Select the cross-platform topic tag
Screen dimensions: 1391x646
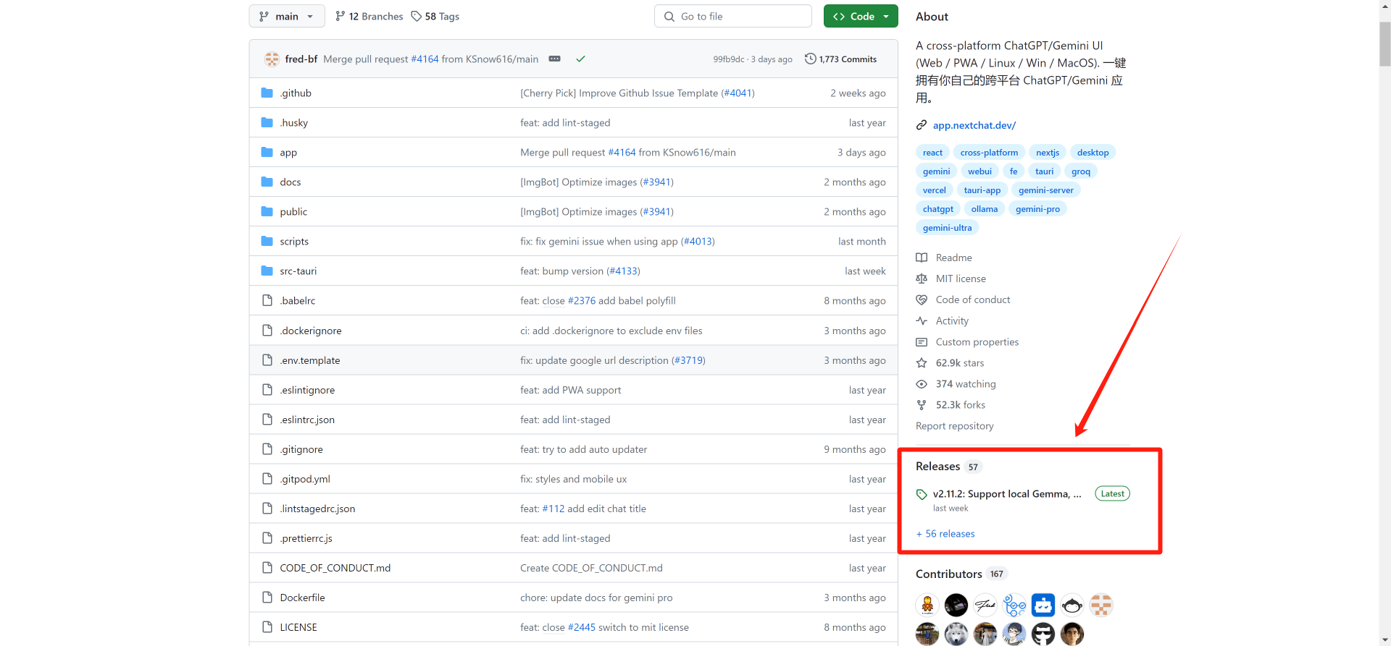989,153
